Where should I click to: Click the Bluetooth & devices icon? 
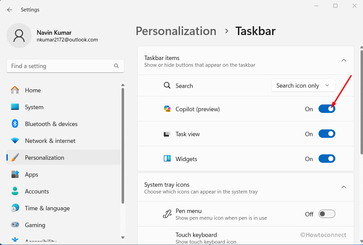(x=15, y=124)
